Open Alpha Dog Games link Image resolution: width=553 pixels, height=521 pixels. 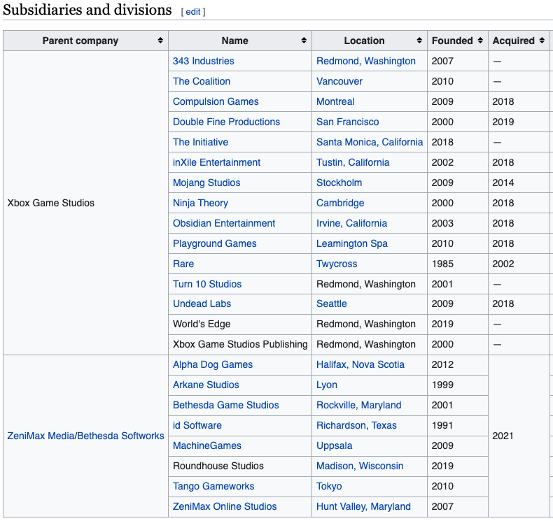coord(213,364)
